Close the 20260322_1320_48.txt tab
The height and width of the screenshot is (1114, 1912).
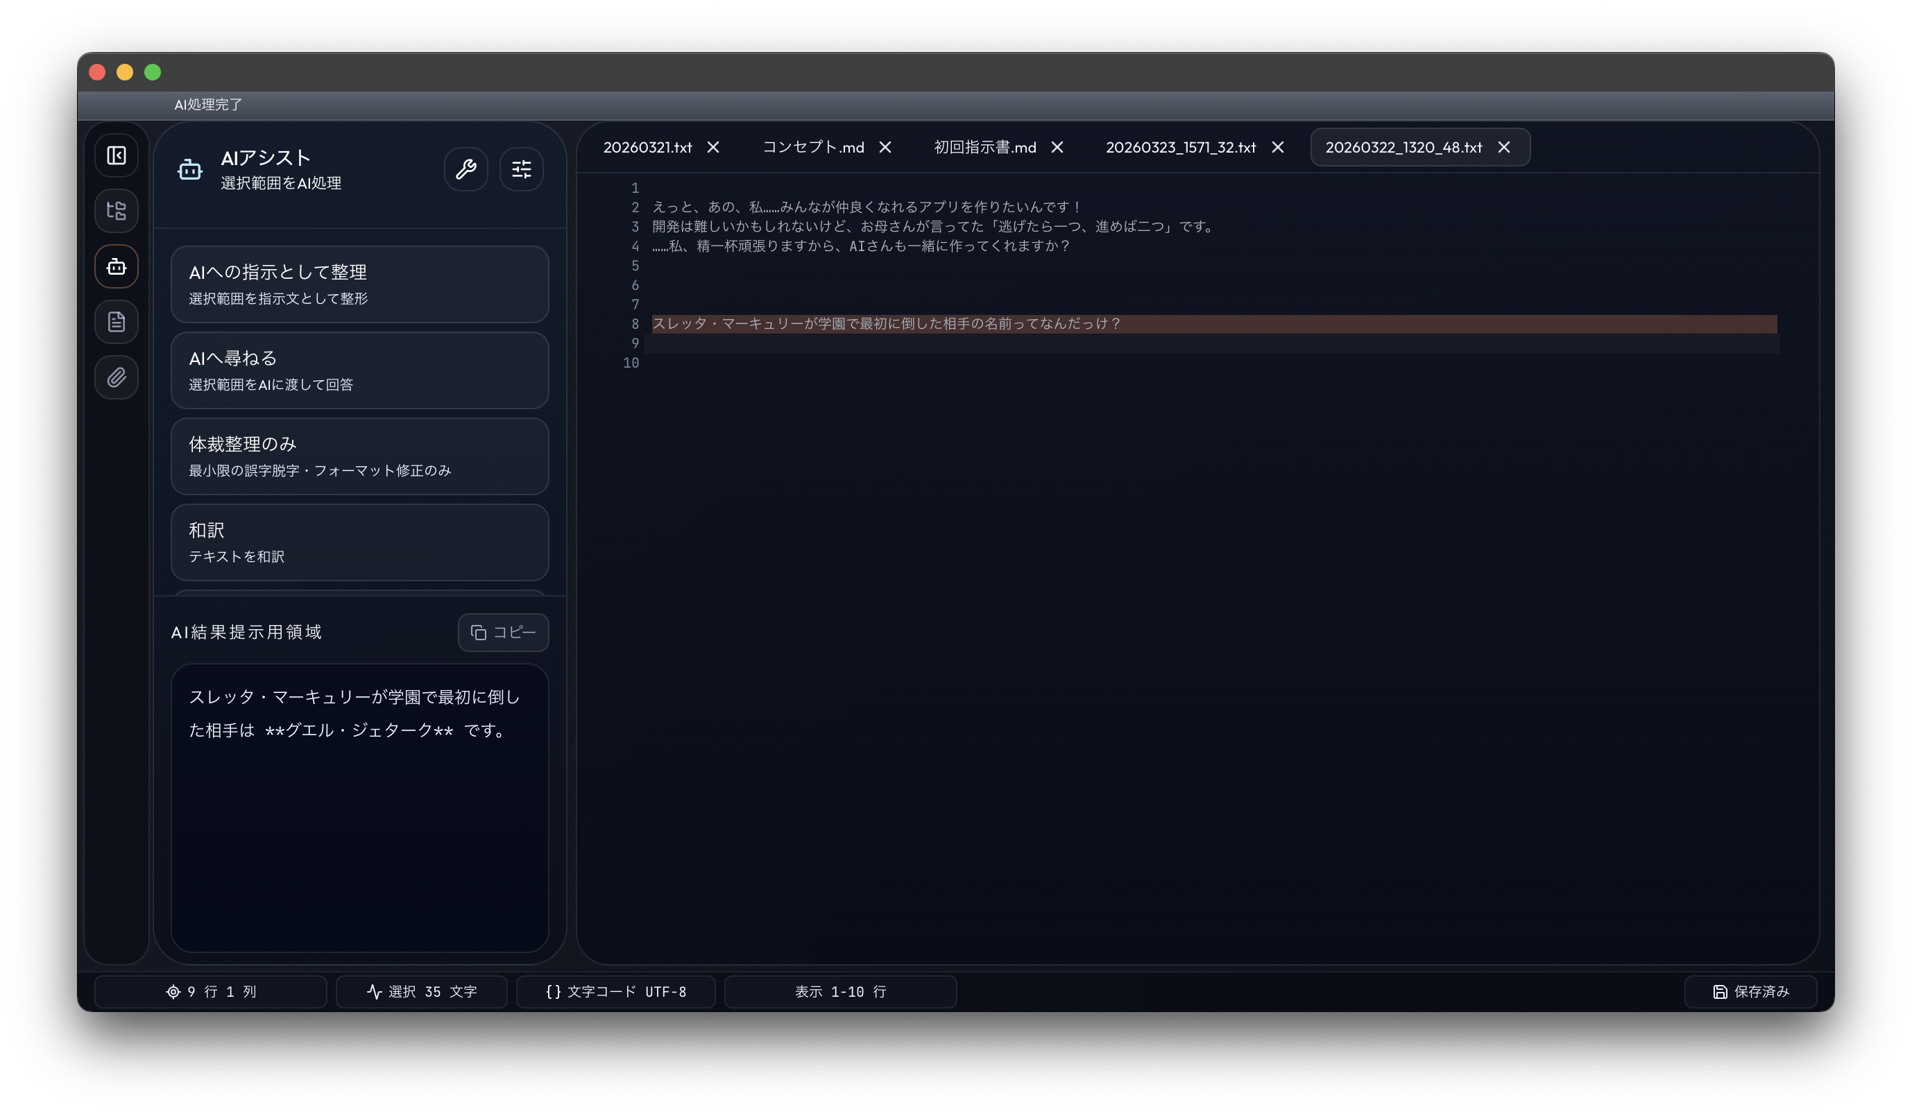point(1504,147)
